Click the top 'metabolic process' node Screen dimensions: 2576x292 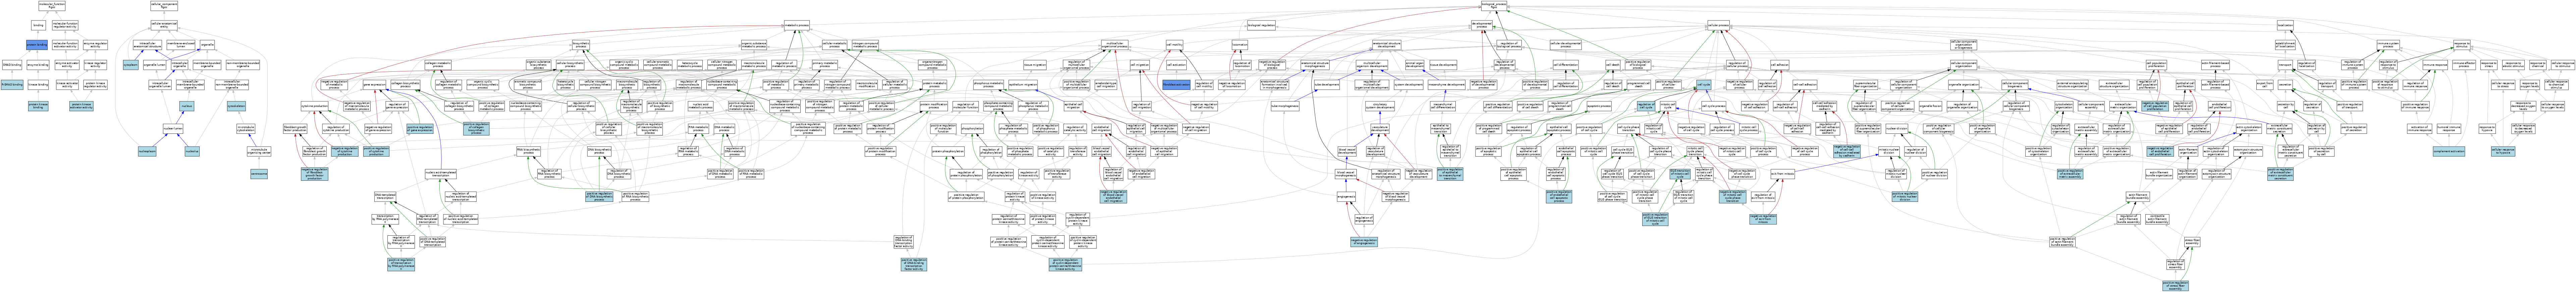pos(797,25)
